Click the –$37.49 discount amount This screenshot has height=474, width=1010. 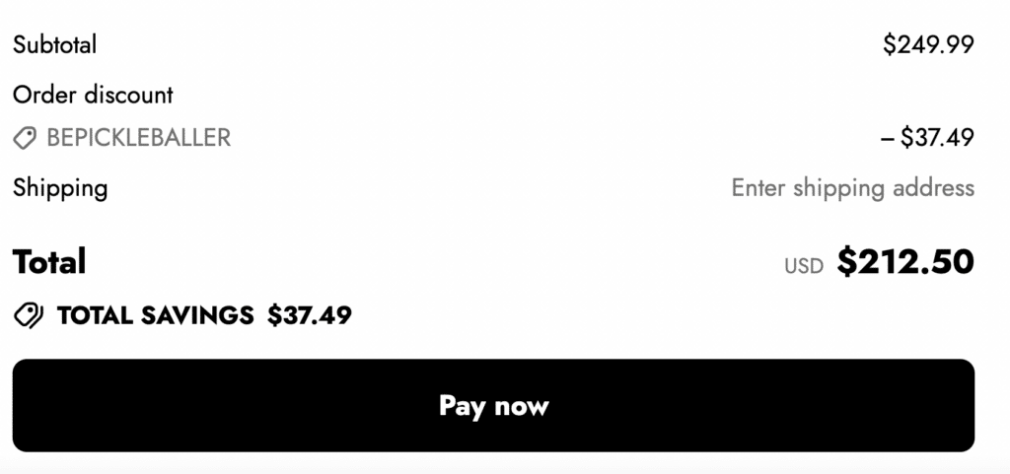pyautogui.click(x=927, y=138)
